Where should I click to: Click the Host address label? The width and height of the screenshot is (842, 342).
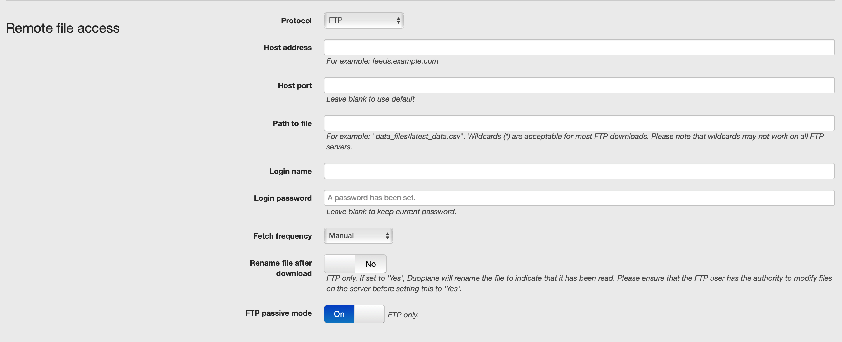pyautogui.click(x=288, y=48)
